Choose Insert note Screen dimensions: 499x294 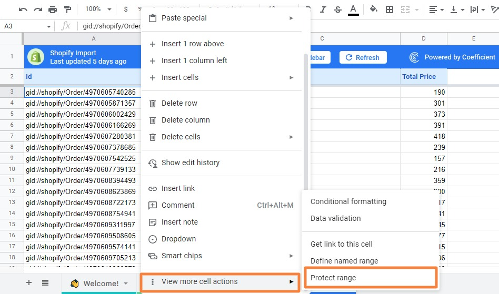click(222, 222)
